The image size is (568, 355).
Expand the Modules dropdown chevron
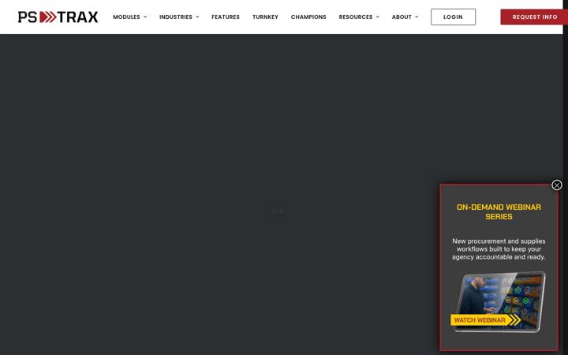[145, 17]
